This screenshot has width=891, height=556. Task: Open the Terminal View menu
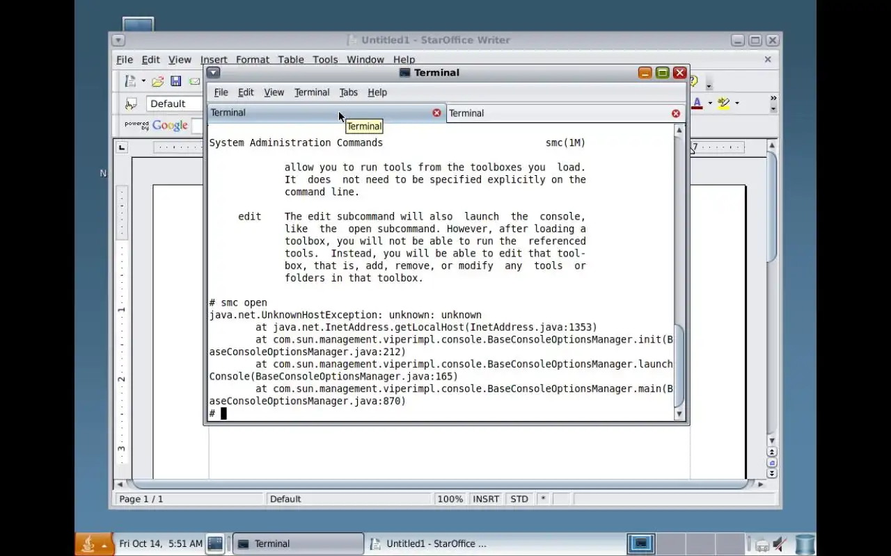274,92
